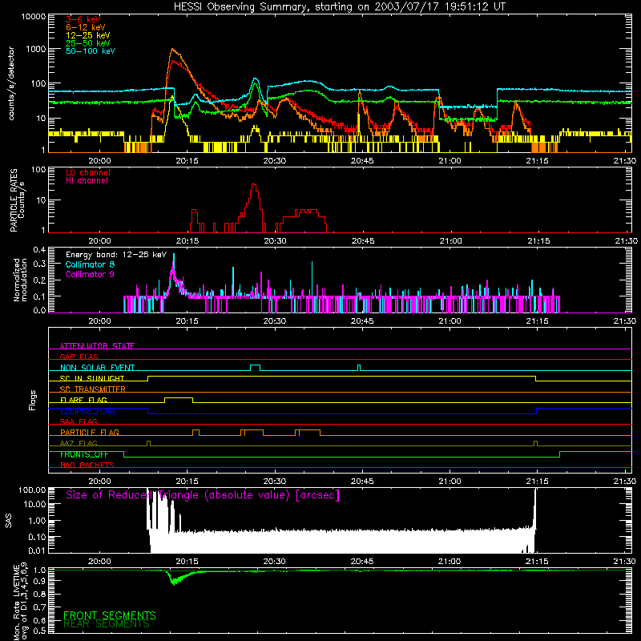This screenshot has width=641, height=641.
Task: Click the second NON SOLAR EVENT pulse near 20:45
Action: [359, 366]
